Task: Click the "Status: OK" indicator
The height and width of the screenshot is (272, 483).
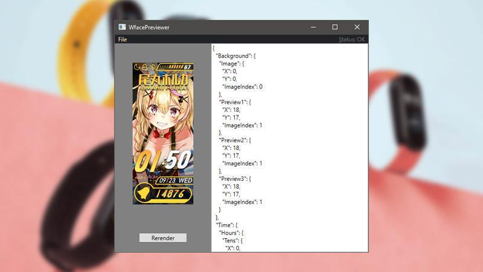Action: (x=351, y=39)
